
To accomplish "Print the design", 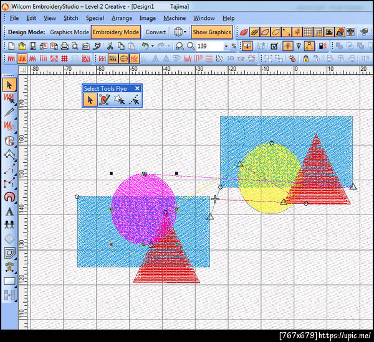I will click(x=64, y=46).
